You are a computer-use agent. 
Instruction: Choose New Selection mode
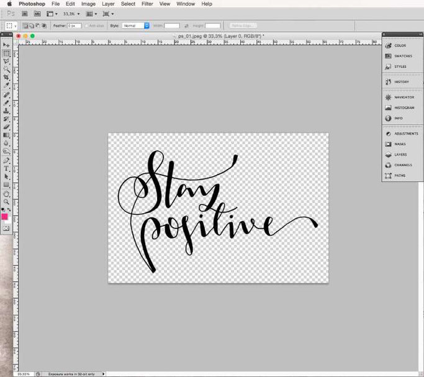(x=25, y=25)
